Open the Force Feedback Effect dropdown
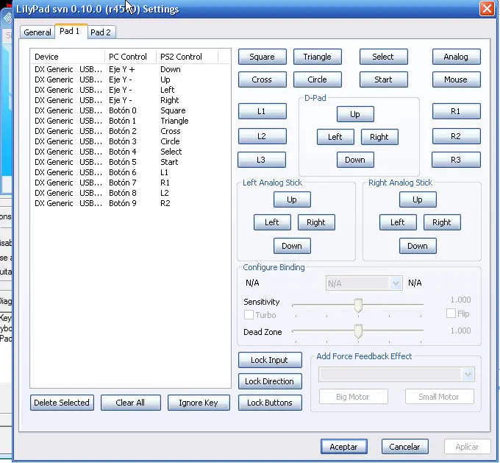The image size is (500, 463). pos(396,375)
